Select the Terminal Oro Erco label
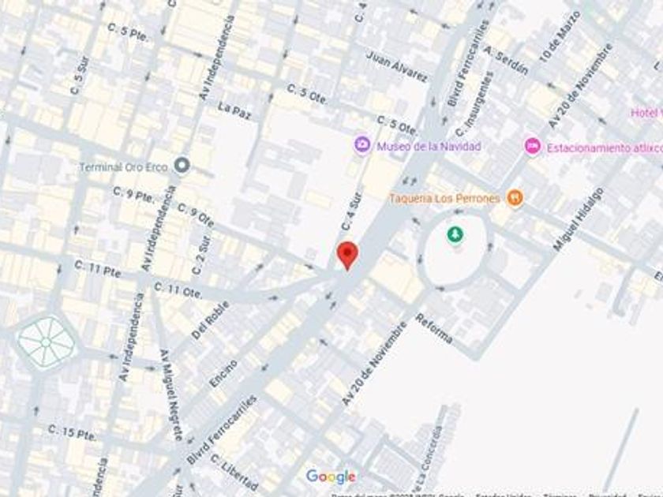This screenshot has height=497, width=663. coord(123,167)
